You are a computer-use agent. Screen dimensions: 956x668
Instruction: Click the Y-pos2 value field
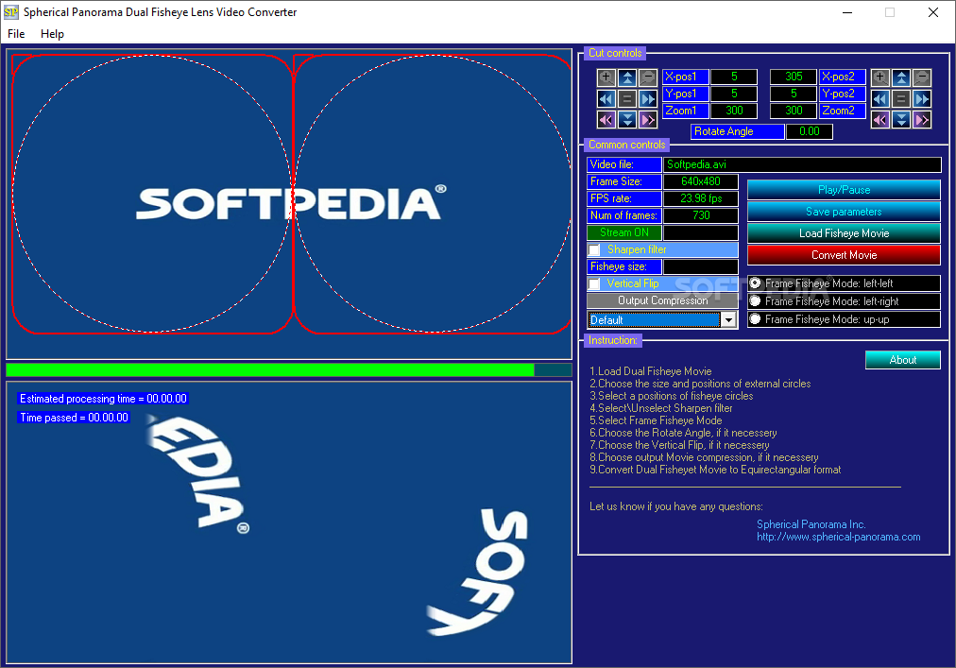(x=794, y=94)
